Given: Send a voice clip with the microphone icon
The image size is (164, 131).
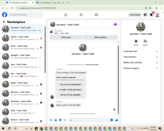Looking at the screenshot, I should [51, 120].
